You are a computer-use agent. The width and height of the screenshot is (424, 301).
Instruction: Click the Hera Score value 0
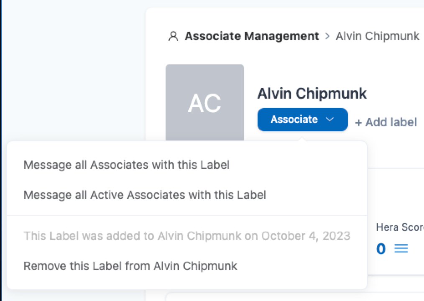(381, 249)
